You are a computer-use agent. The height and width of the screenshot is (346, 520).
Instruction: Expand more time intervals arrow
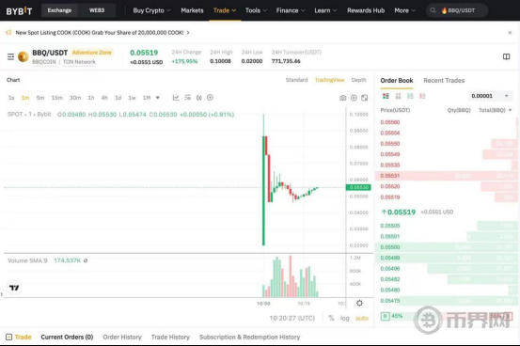(x=158, y=98)
